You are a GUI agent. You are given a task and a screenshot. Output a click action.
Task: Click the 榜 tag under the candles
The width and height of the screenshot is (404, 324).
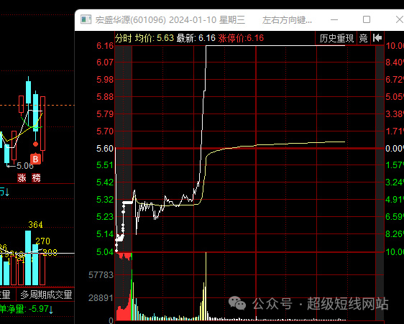(x=36, y=178)
